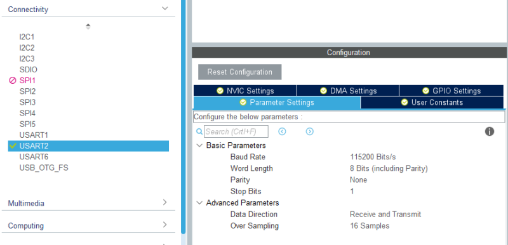508x245 pixels.
Task: Switch to the User Constants tab
Action: (x=432, y=103)
